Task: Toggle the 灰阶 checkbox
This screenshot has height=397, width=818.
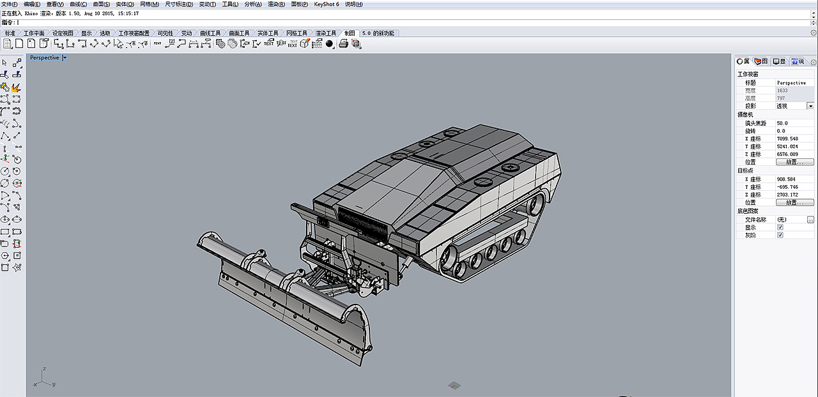Action: 780,235
